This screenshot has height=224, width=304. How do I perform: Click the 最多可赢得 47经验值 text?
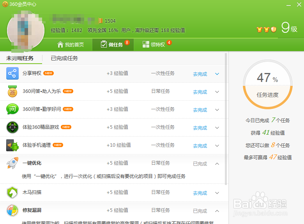click(x=267, y=157)
